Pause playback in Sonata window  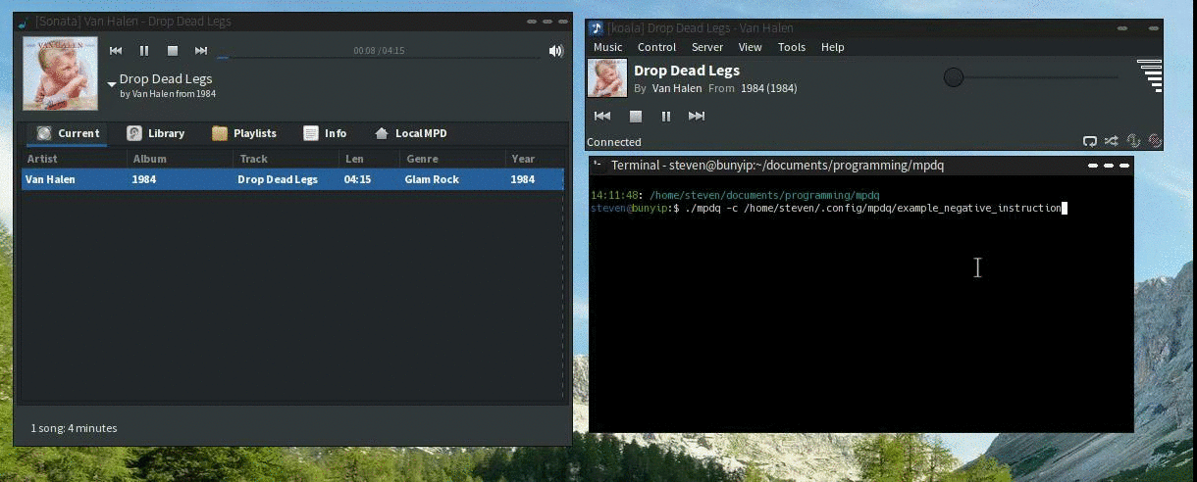144,51
